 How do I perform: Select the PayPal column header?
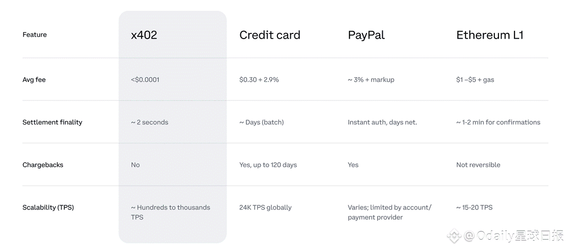pyautogui.click(x=366, y=35)
